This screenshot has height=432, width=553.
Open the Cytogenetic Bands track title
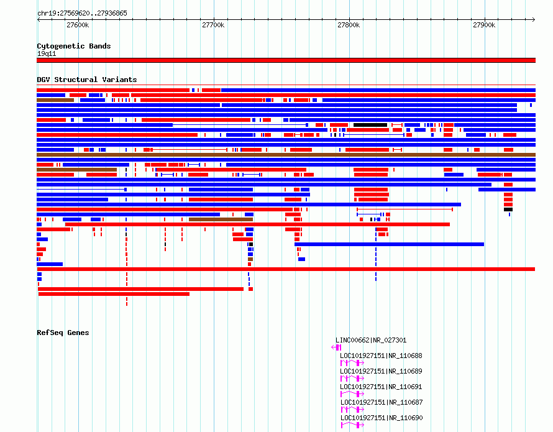tap(74, 46)
